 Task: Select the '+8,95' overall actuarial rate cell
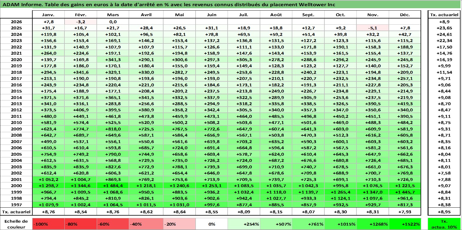[444, 212]
